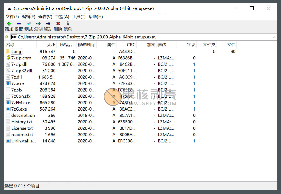Click the 7-zip.dll file icon
The height and width of the screenshot is (194, 281).
(x=8, y=64)
